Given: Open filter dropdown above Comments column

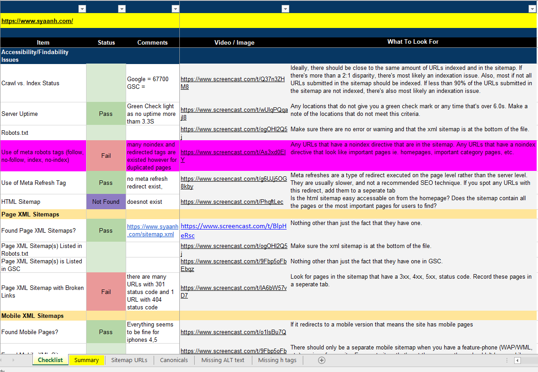Looking at the screenshot, I should (x=175, y=9).
